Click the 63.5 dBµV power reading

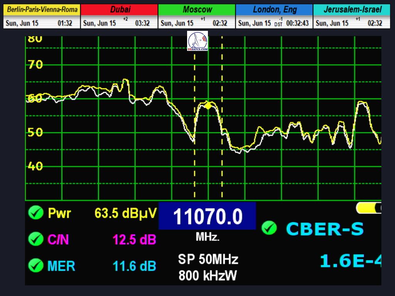click(125, 213)
